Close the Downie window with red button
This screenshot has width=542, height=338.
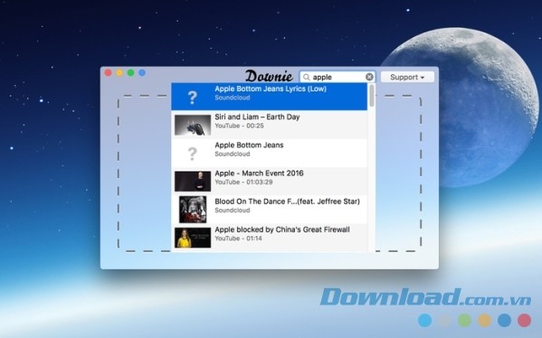(x=109, y=73)
